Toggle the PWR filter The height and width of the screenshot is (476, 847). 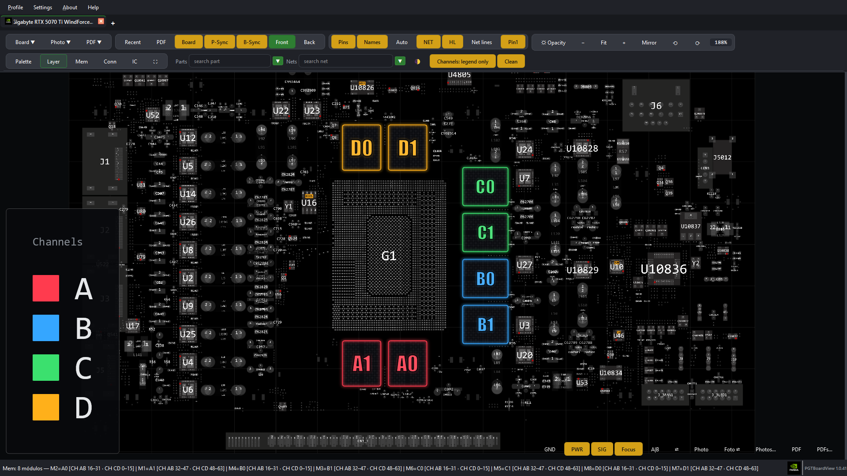[x=577, y=450]
